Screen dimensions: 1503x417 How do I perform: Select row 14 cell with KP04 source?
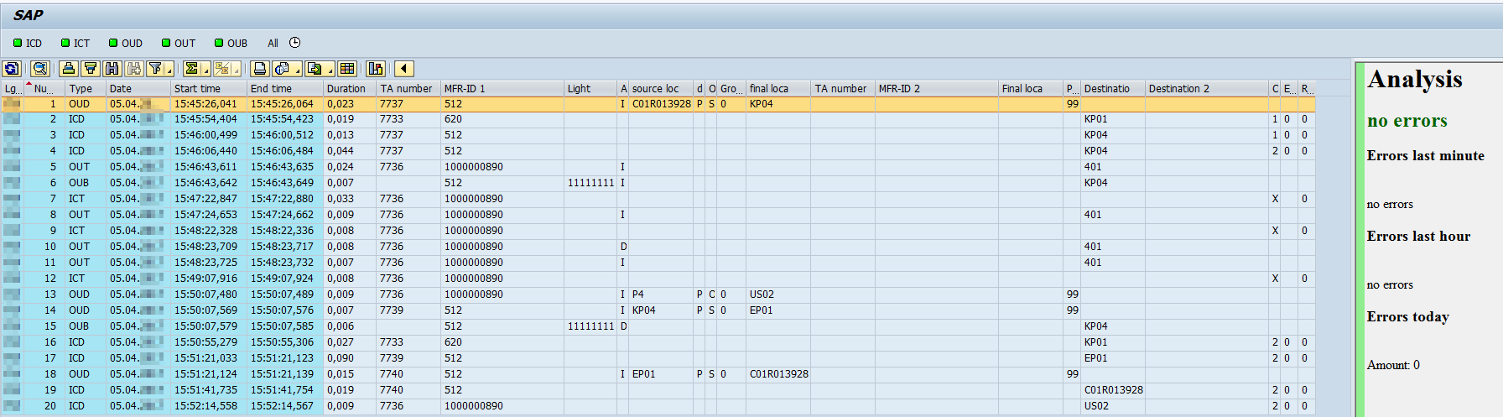644,310
